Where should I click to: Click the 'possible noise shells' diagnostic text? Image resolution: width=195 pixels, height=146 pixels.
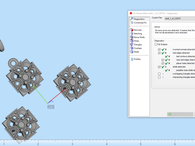click(x=186, y=70)
